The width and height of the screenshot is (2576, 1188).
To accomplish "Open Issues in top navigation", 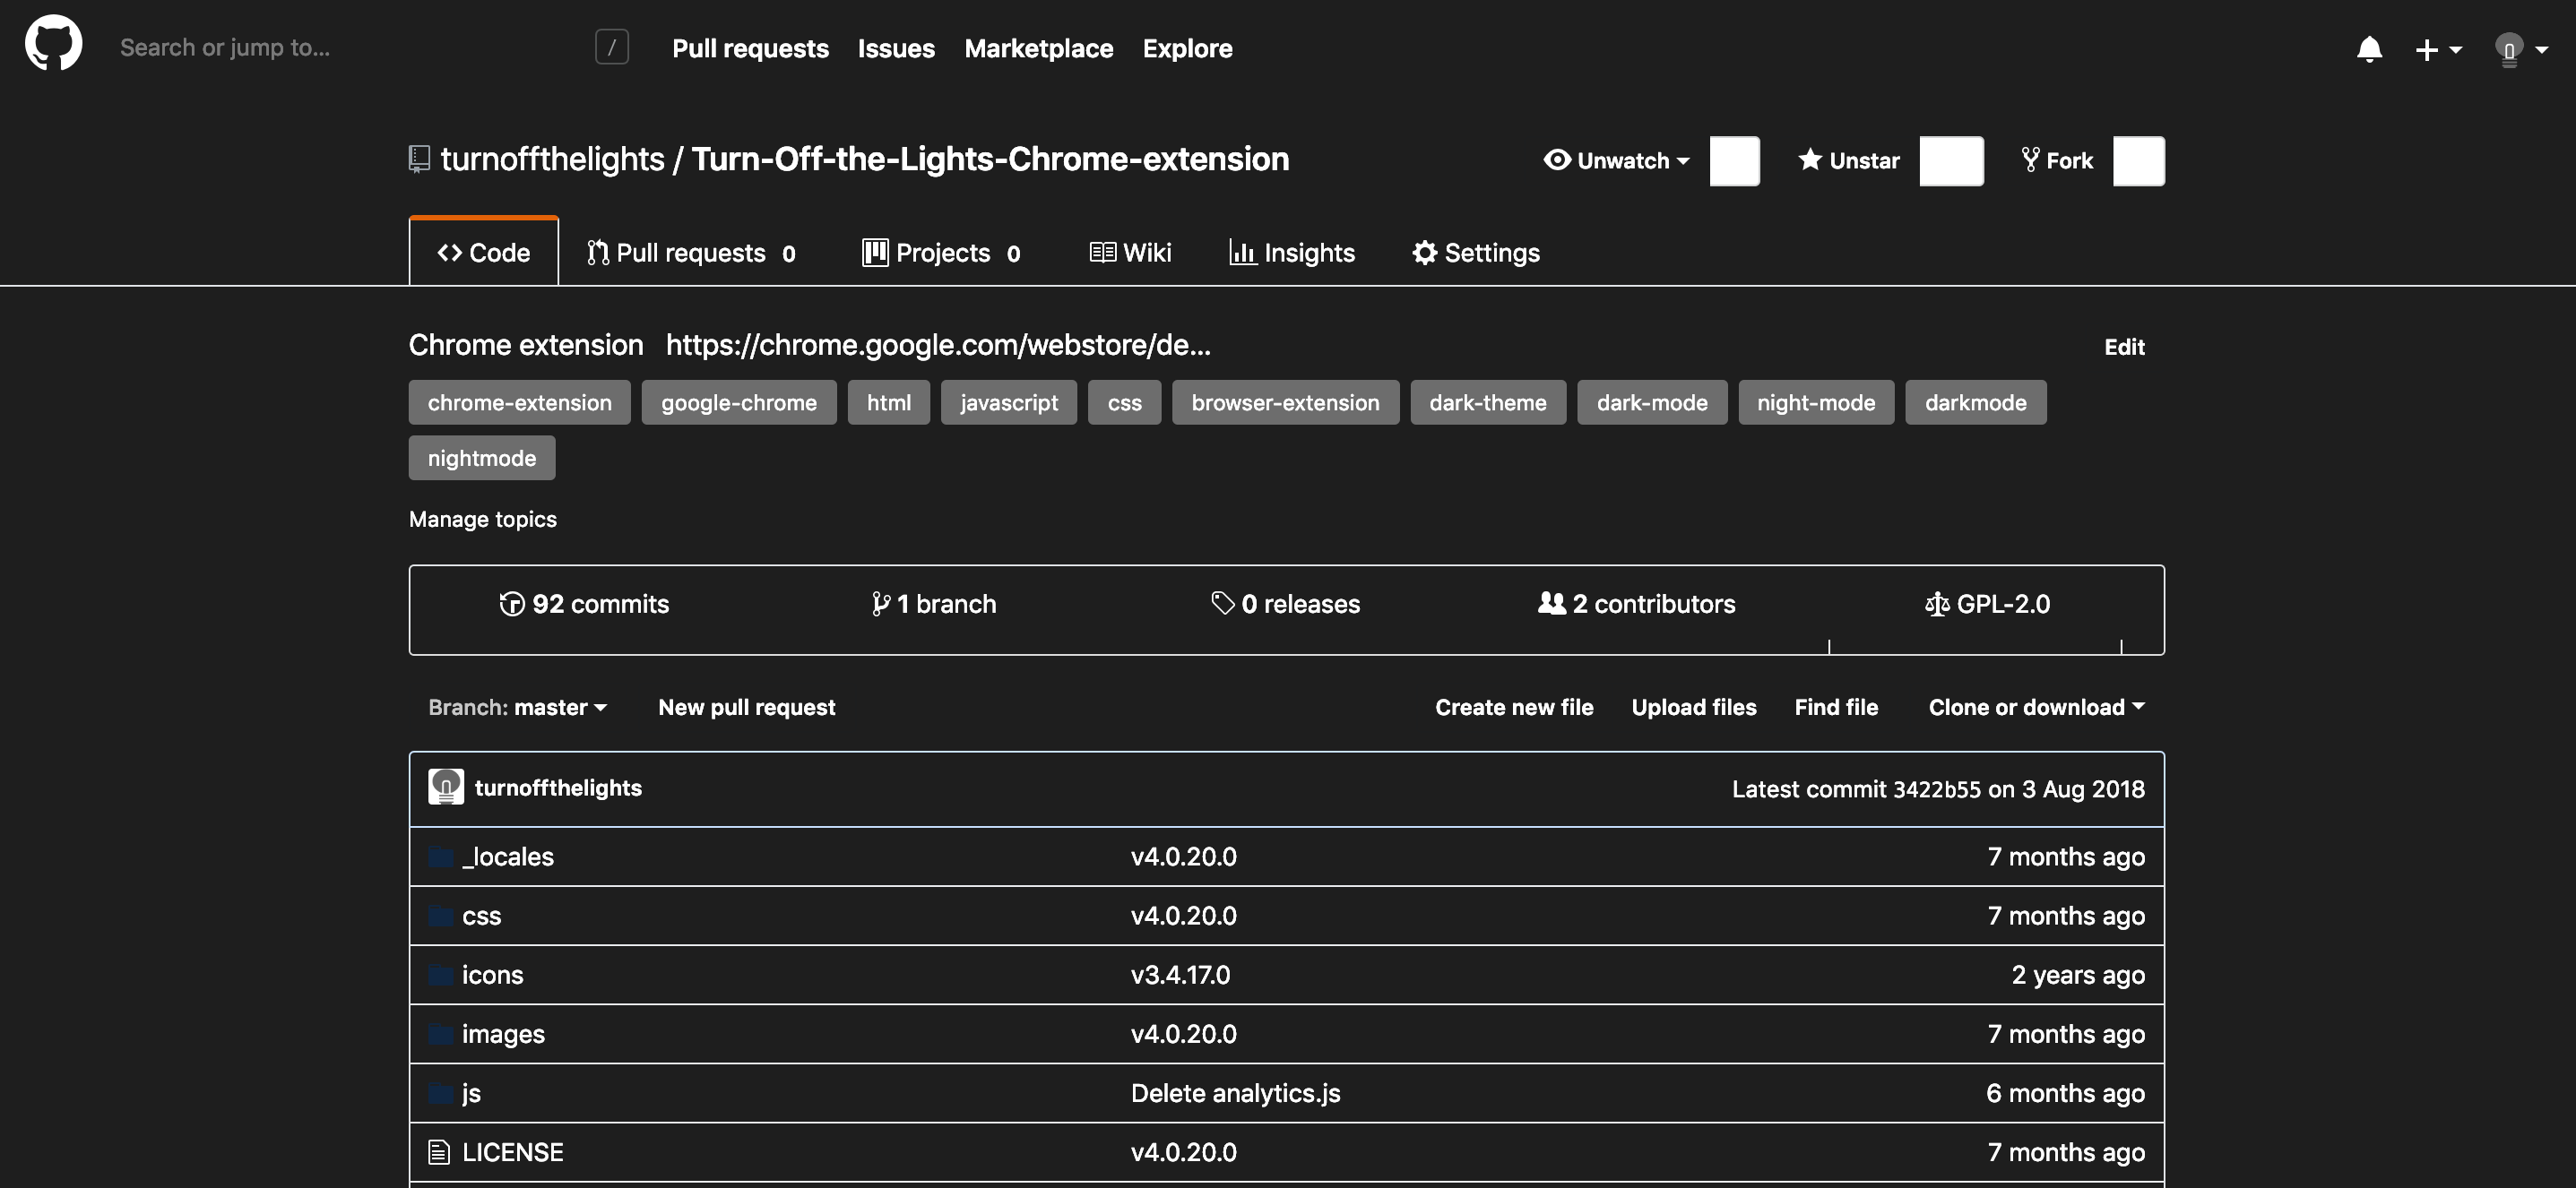I will tap(896, 48).
